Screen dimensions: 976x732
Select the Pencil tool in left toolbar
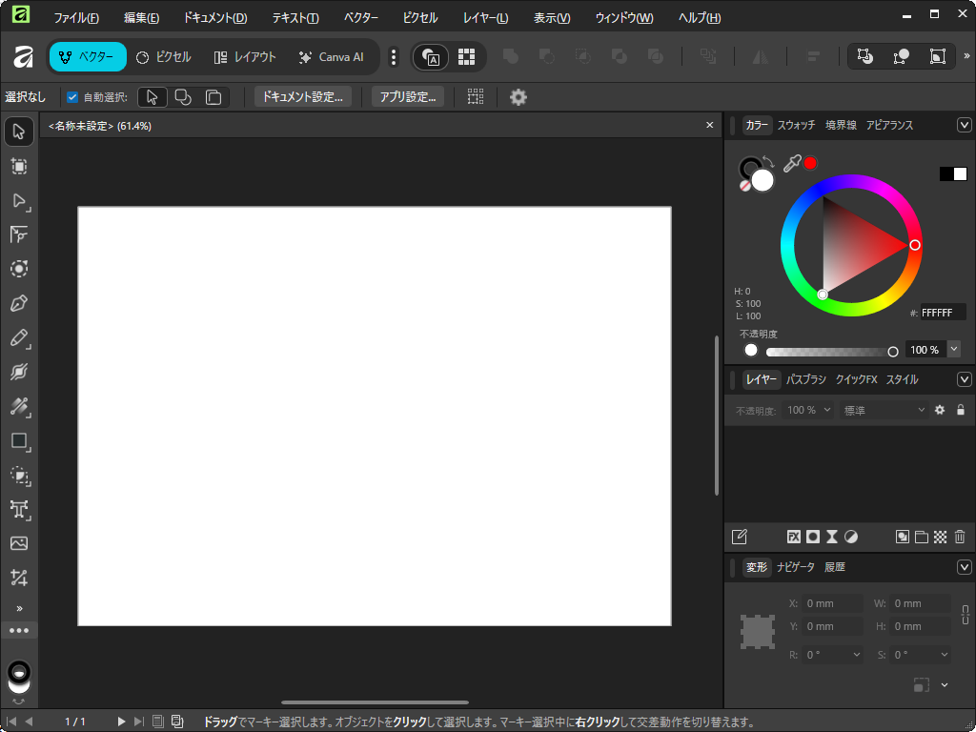point(18,338)
